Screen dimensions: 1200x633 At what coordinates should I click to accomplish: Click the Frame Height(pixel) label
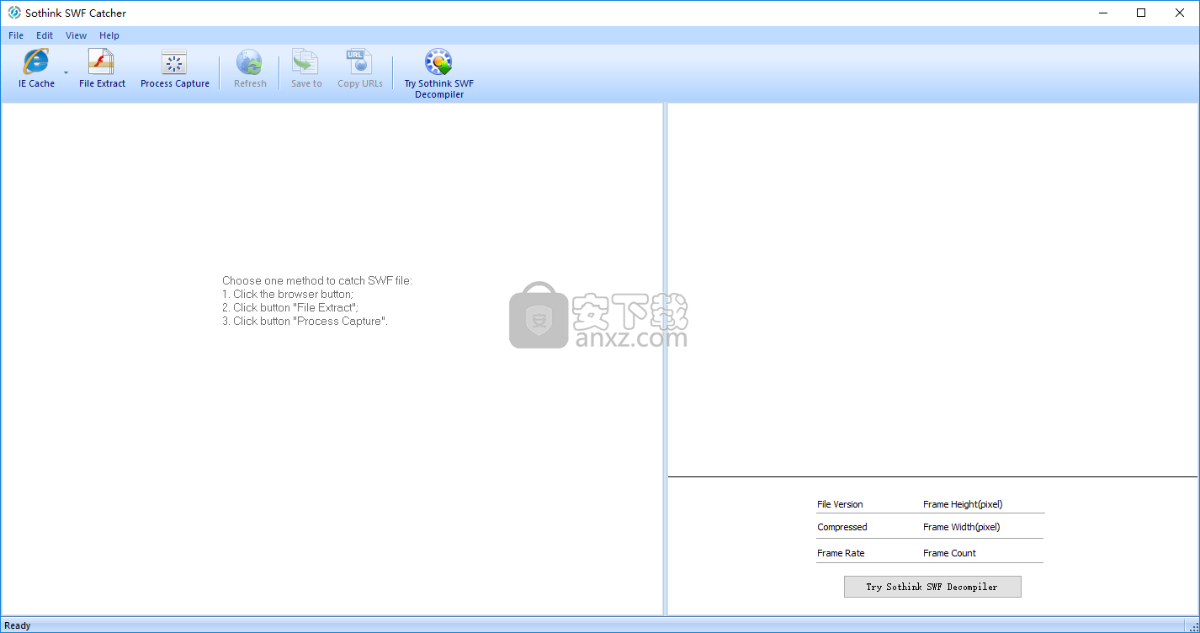coord(963,504)
